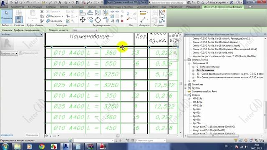Select the Mirror – pick axis tool
Viewport: 267px width, 150px height.
98,13
